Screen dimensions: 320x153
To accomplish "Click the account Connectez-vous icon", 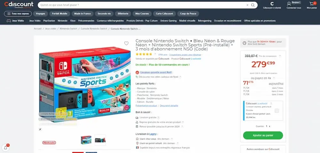I will pyautogui.click(x=289, y=4).
